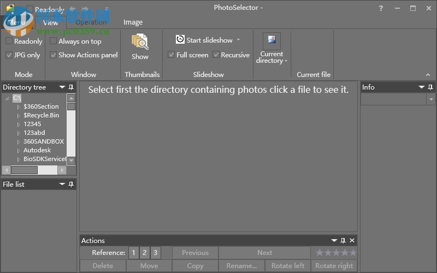Viewport: 437px width, 273px height.
Task: Expand the Autodesk folder node
Action: click(x=19, y=151)
